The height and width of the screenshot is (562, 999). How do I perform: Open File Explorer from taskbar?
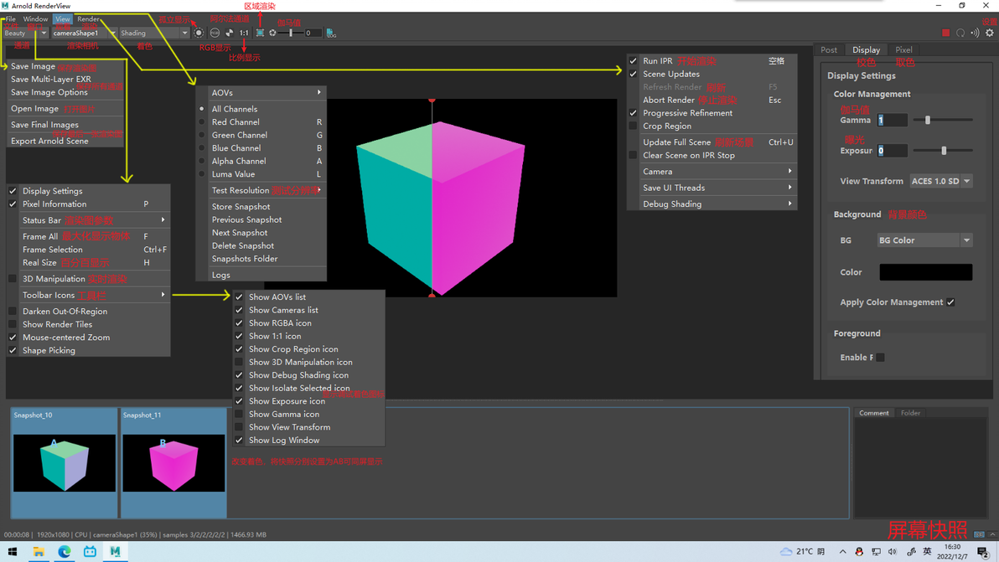tap(39, 552)
